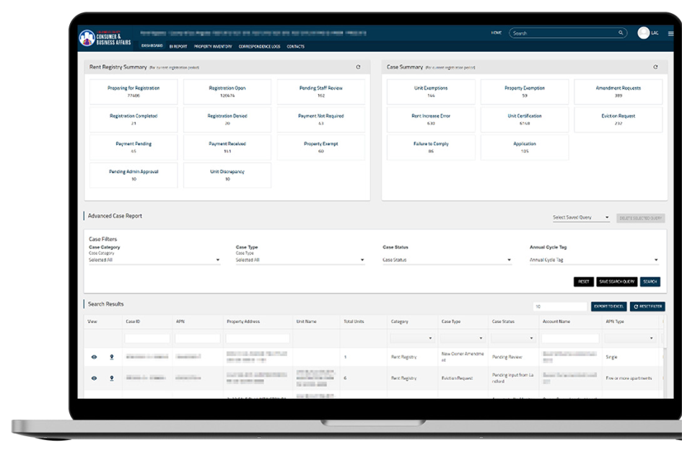The height and width of the screenshot is (455, 682).
Task: Click map pin icon in second result row
Action: point(112,378)
